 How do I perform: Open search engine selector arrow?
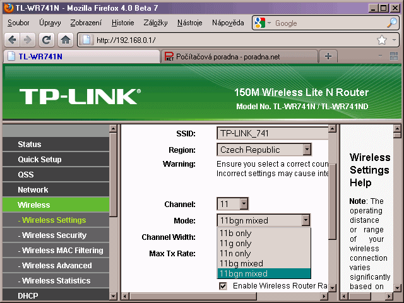click(x=269, y=23)
